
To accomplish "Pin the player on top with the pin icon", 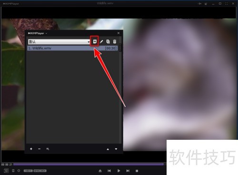I will [199, 3].
